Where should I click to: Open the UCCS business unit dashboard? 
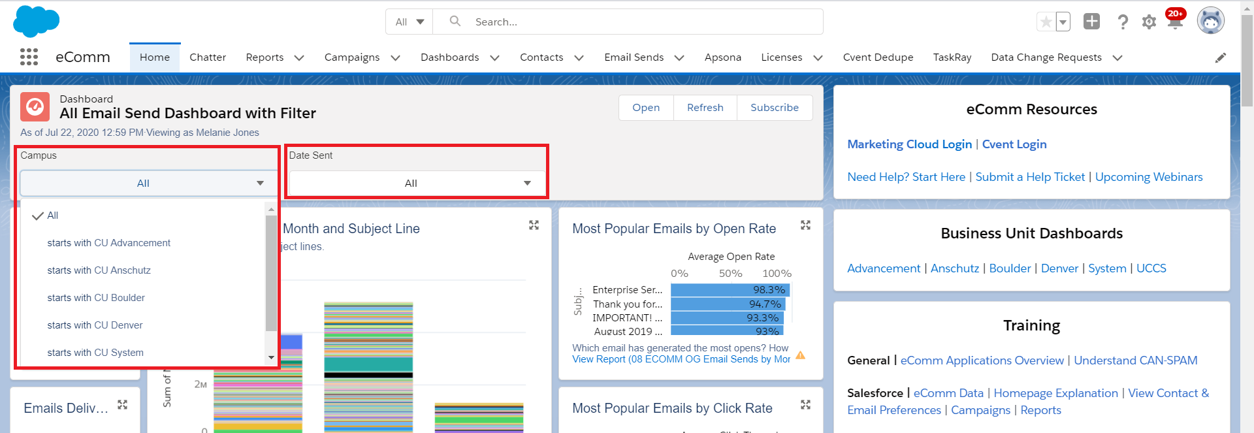(x=1151, y=268)
